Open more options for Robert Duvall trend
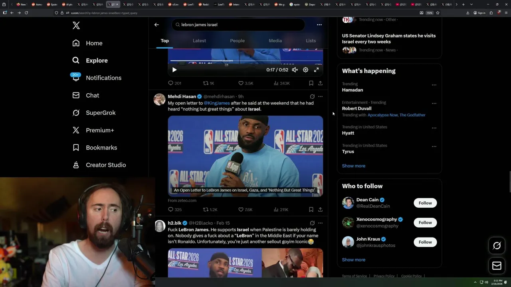Image resolution: width=511 pixels, height=287 pixels. [434, 104]
